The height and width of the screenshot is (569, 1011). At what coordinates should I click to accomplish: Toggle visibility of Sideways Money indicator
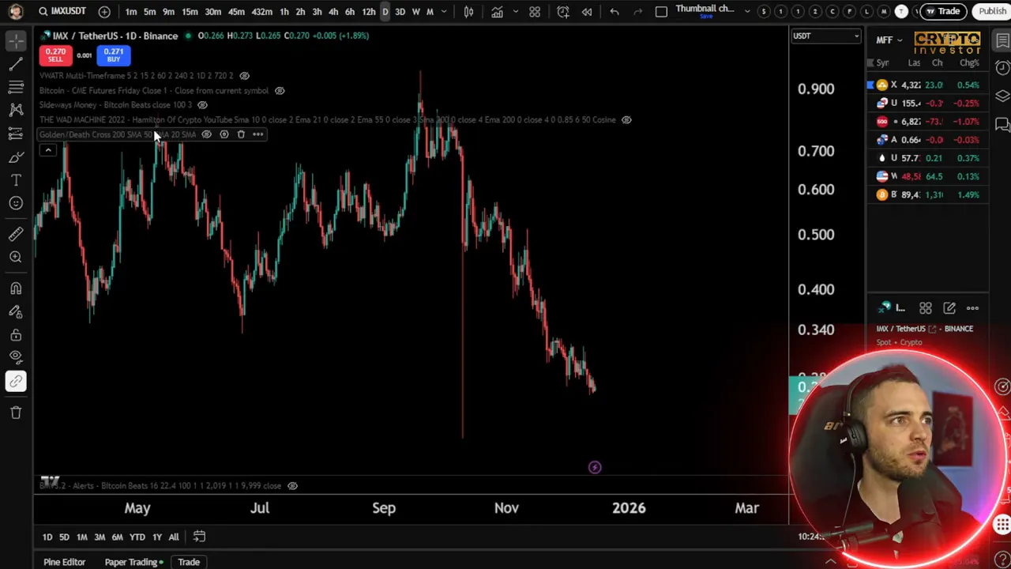pos(202,105)
